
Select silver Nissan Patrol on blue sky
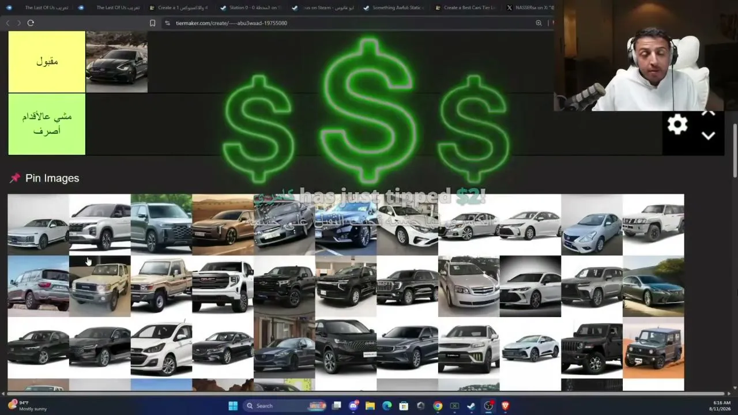point(38,286)
